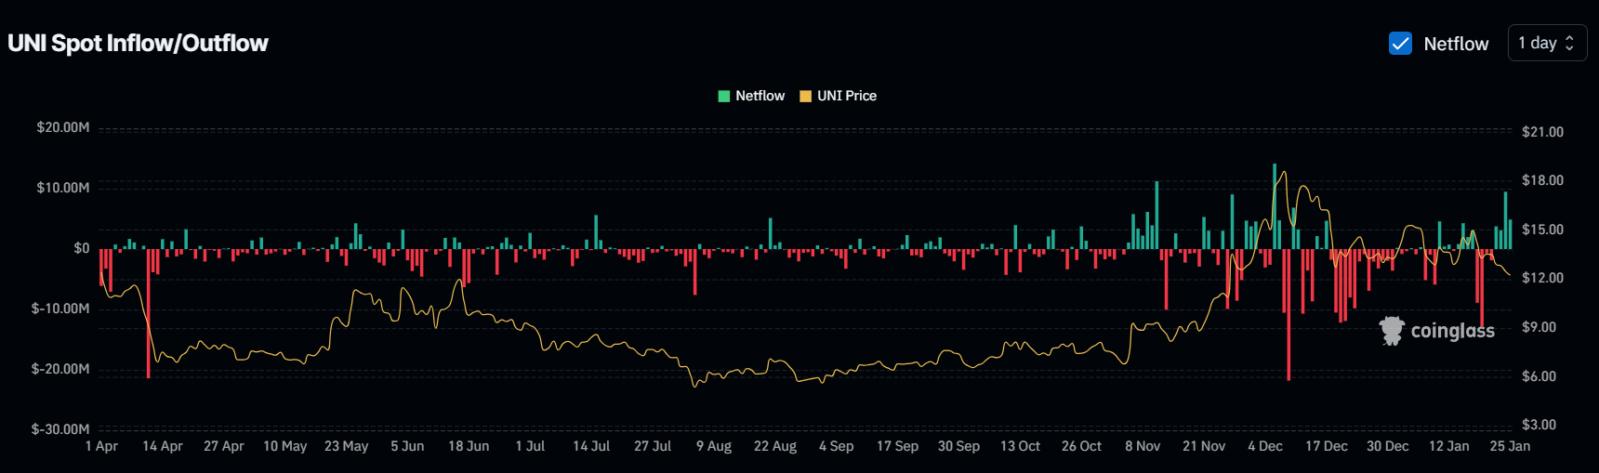Click the 21 Nov date label
This screenshot has height=473, width=1599.
click(1204, 446)
